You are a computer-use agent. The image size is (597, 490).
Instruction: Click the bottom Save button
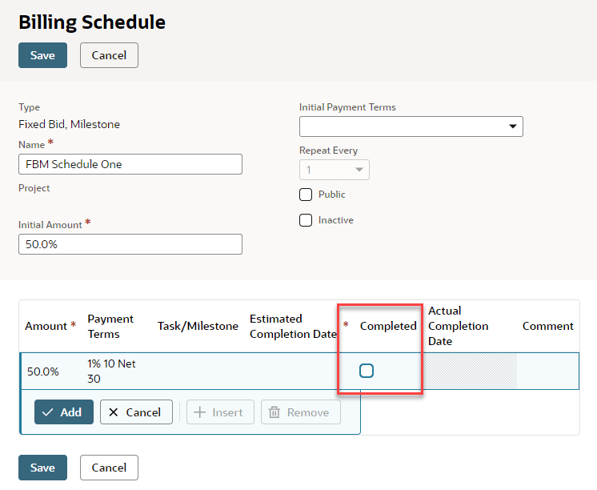(x=42, y=468)
